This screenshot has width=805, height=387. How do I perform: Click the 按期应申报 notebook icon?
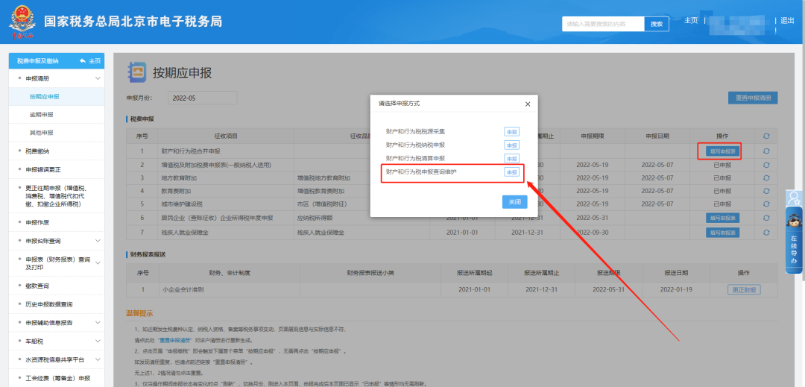[x=137, y=72]
